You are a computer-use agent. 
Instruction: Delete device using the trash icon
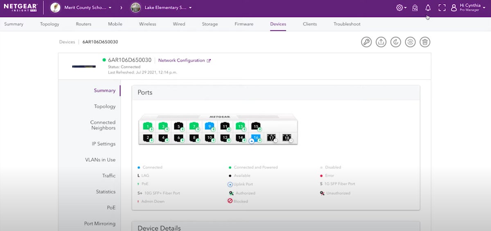pos(425,42)
